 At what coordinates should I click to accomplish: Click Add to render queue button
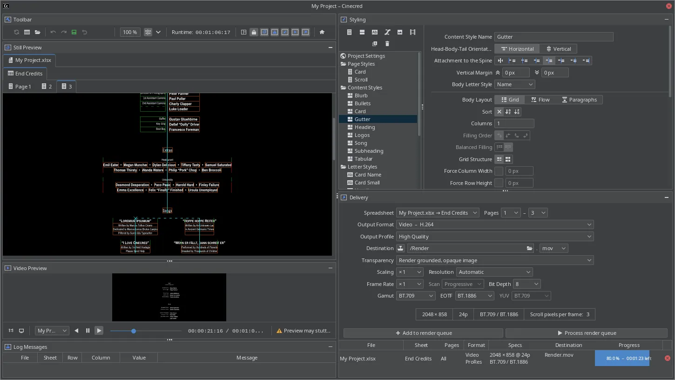423,333
